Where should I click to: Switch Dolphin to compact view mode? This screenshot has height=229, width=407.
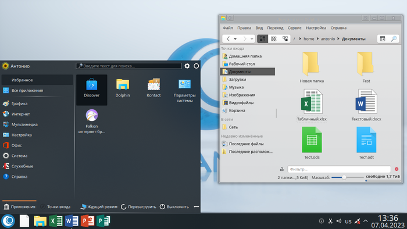click(274, 39)
